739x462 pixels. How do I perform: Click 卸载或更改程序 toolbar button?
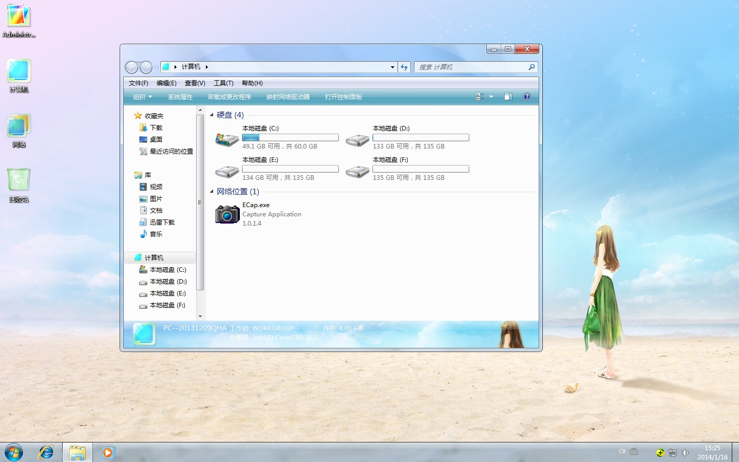(230, 97)
